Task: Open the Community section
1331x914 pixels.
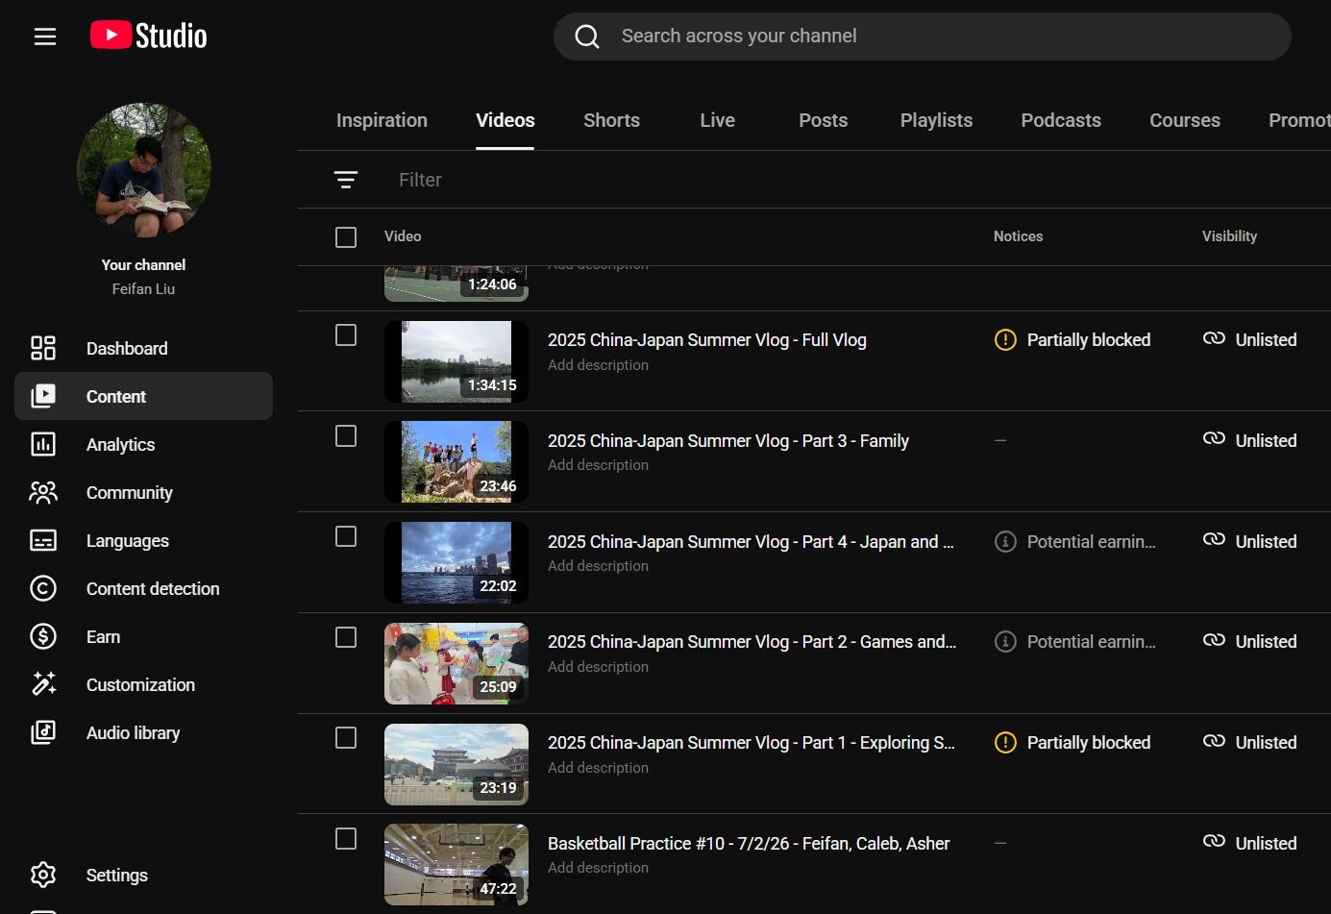Action: pos(144,492)
